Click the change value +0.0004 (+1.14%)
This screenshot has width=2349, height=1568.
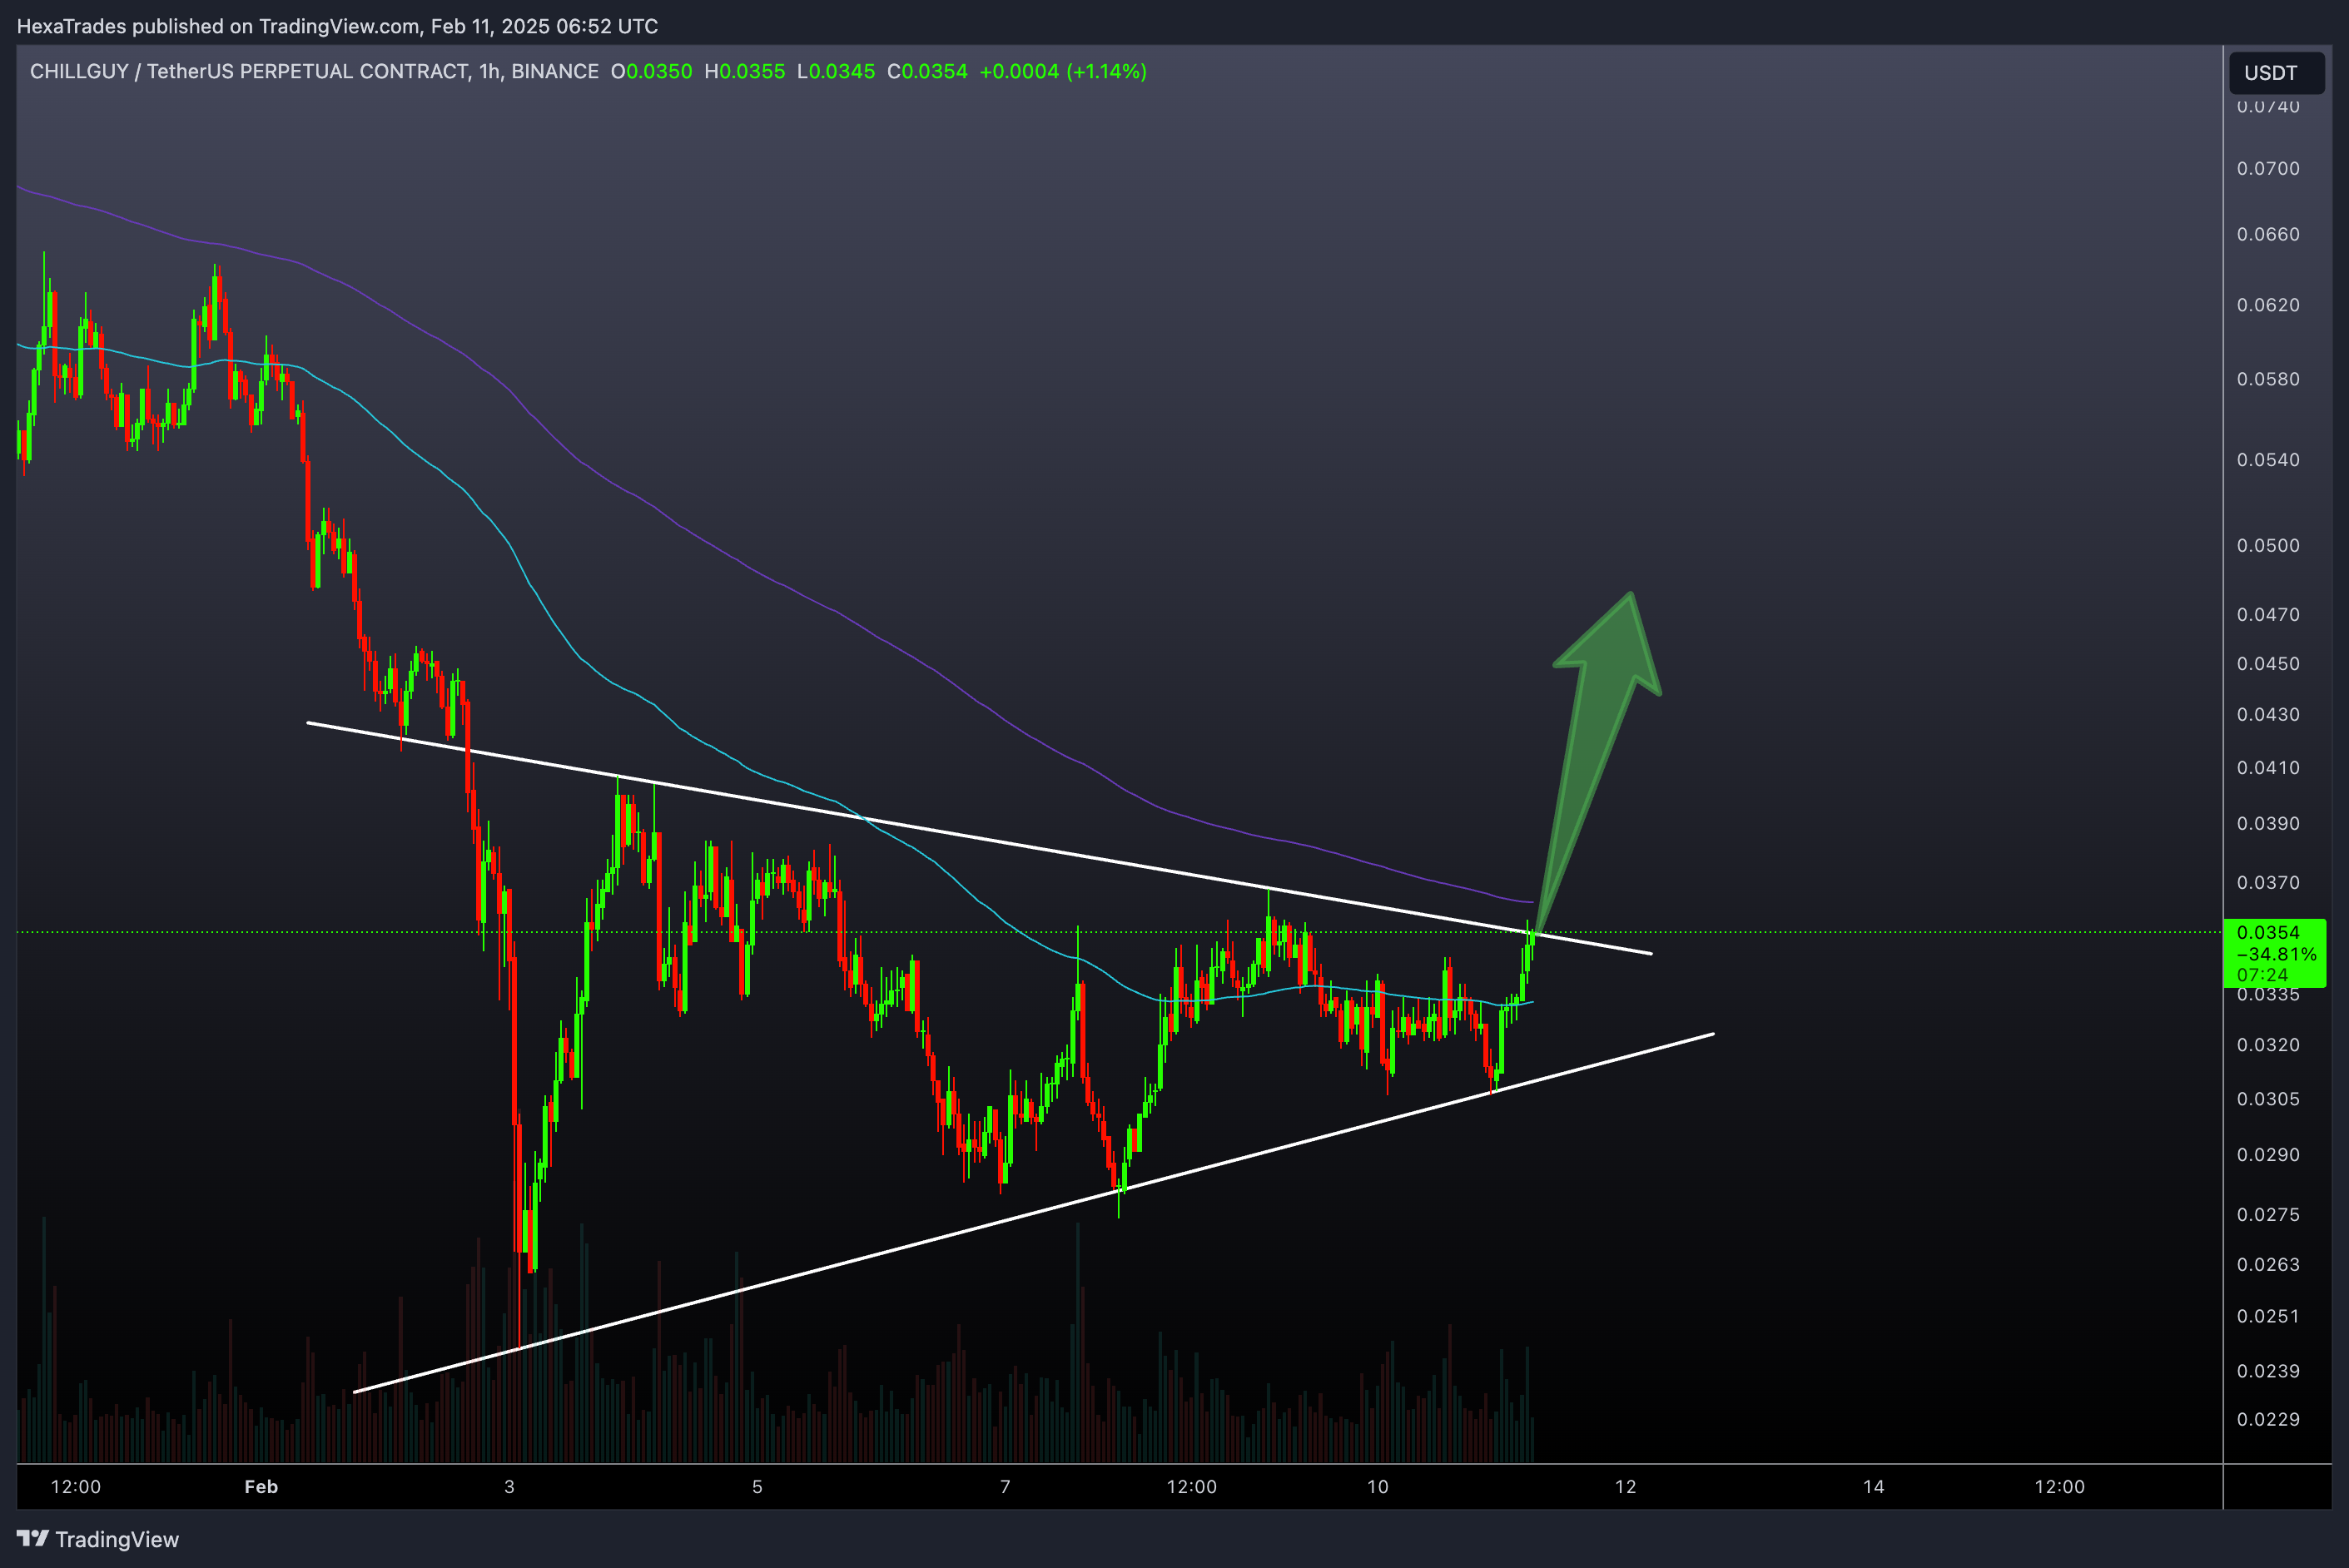(1062, 71)
